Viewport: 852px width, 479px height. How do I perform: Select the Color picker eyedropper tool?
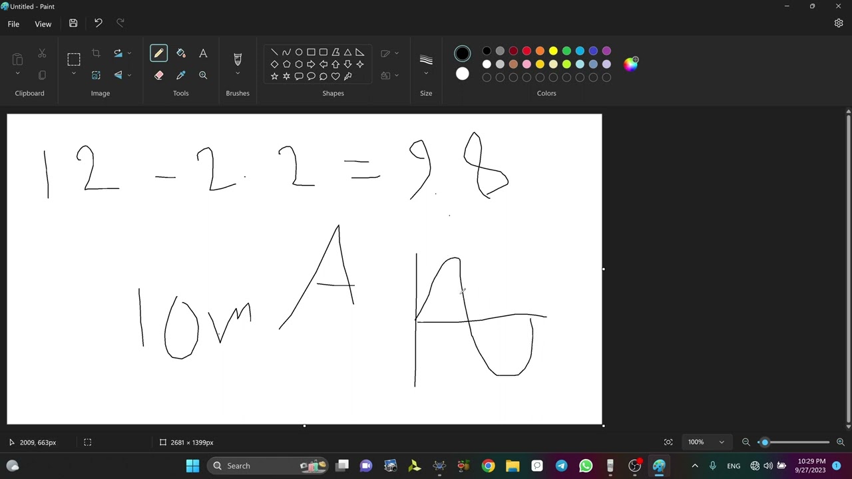181,75
